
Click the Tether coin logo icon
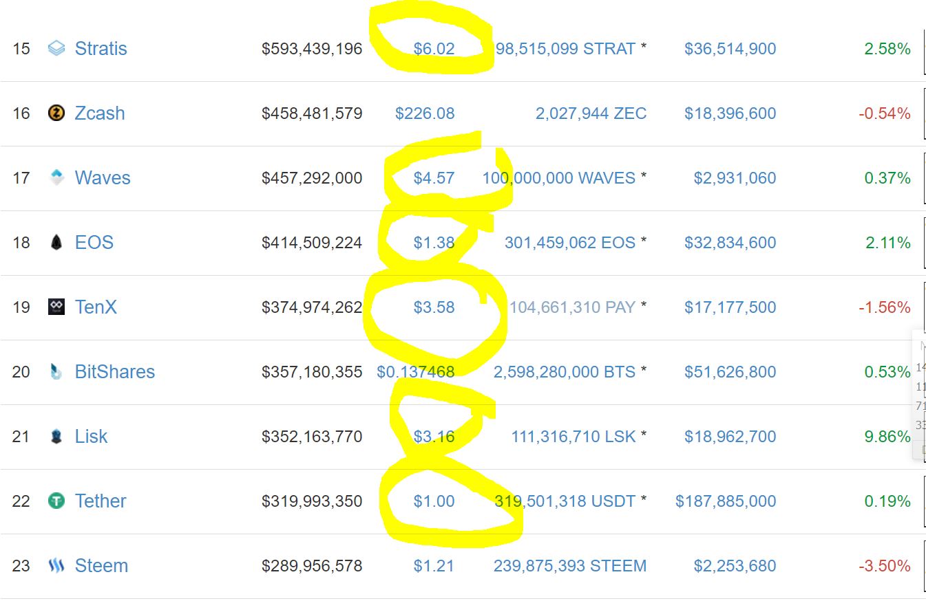tap(56, 501)
